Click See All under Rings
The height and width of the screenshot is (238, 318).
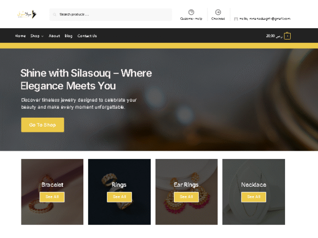[x=119, y=197]
